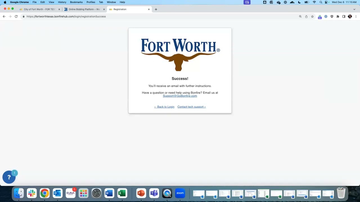Open Finder from the Dock

[x=19, y=193]
